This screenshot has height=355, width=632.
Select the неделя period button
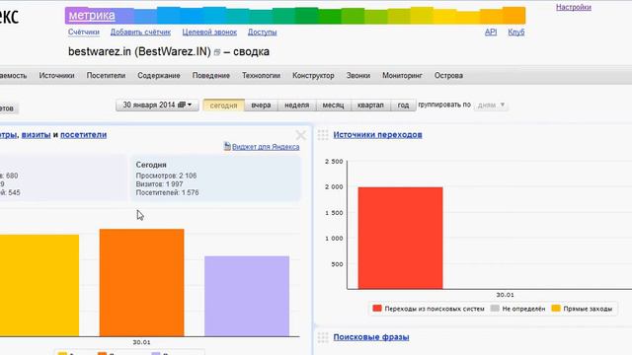tap(296, 106)
